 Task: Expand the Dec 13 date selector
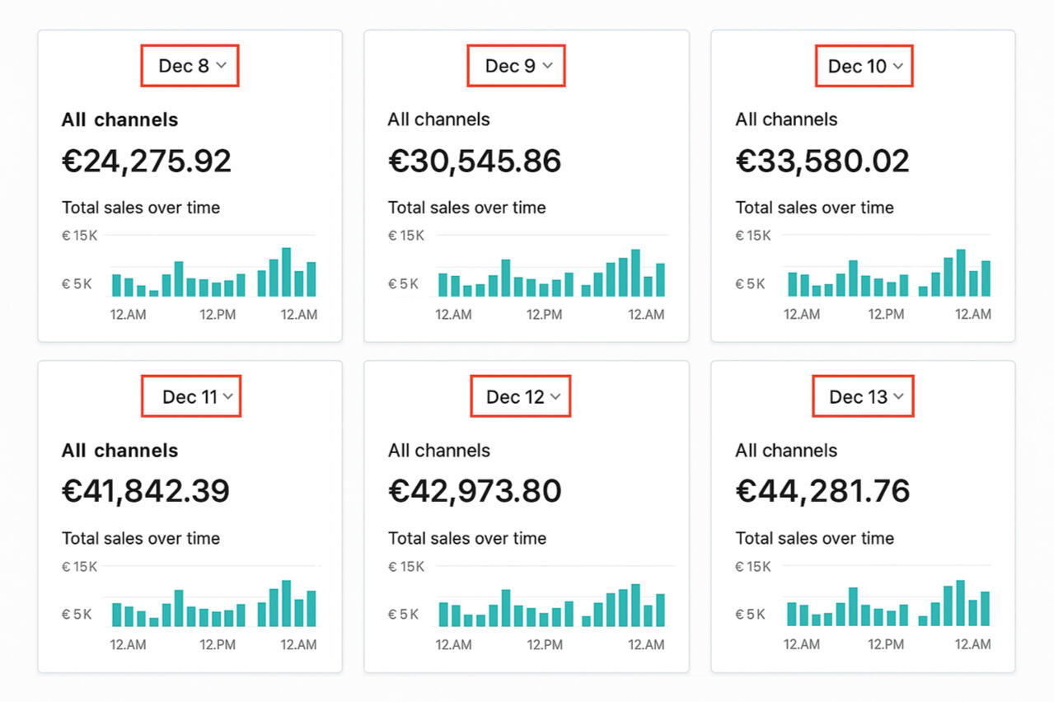(x=864, y=396)
